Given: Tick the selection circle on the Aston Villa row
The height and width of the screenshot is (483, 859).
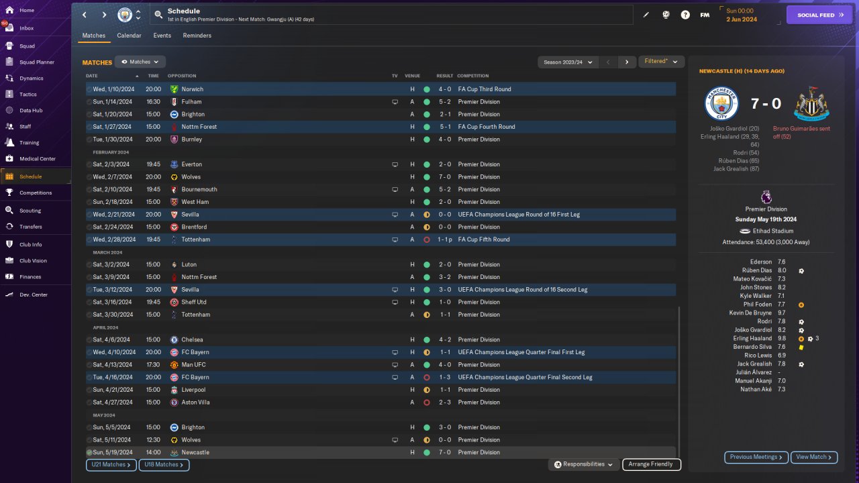Looking at the screenshot, I should (89, 402).
